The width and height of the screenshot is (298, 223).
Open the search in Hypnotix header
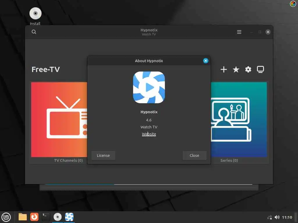pos(34,32)
